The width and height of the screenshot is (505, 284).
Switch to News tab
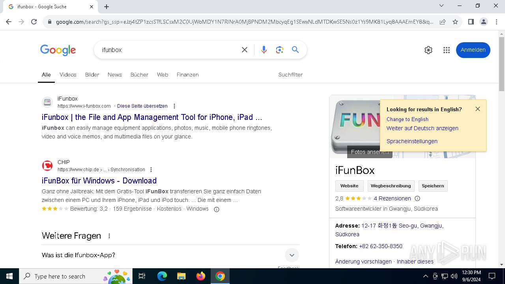(x=115, y=75)
